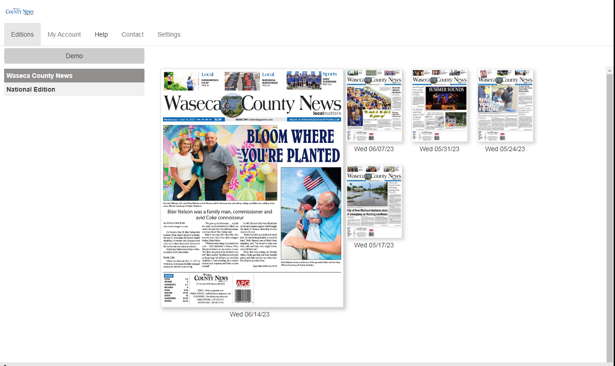Open the Contact tab
615x366 pixels.
pyautogui.click(x=133, y=34)
